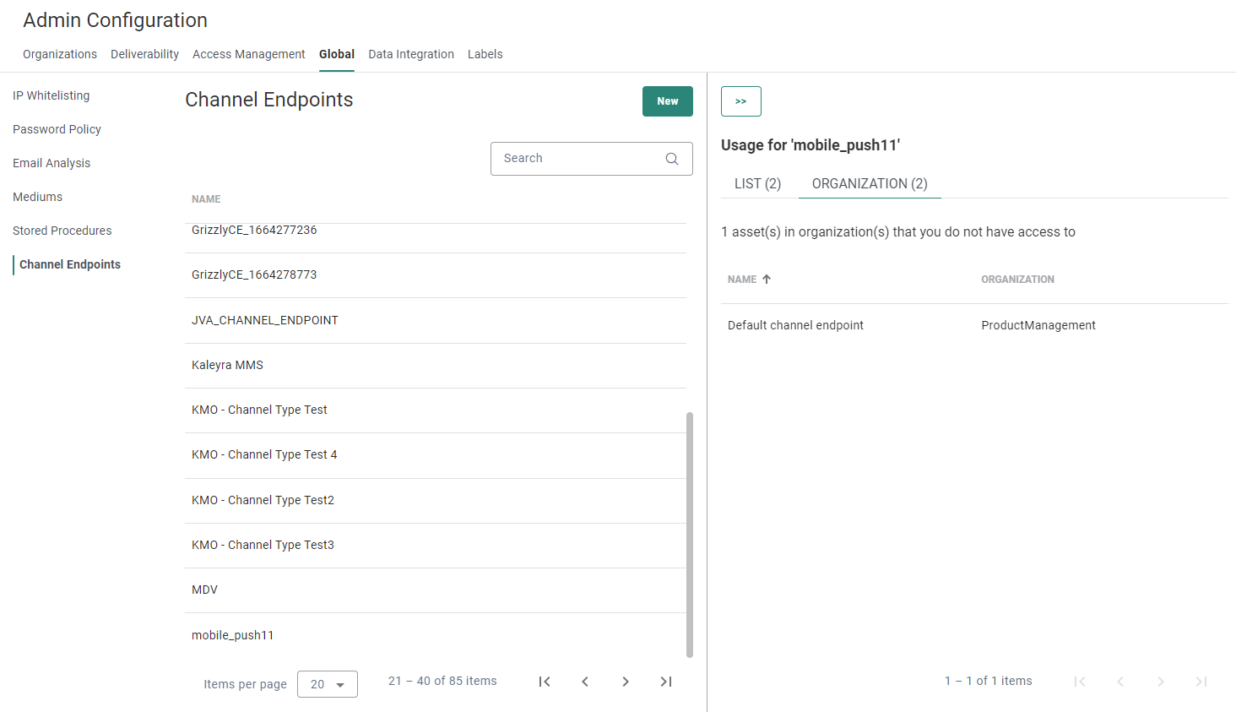Viewport: 1236px width, 712px height.
Task: Go to next page of endpoints list
Action: point(626,682)
